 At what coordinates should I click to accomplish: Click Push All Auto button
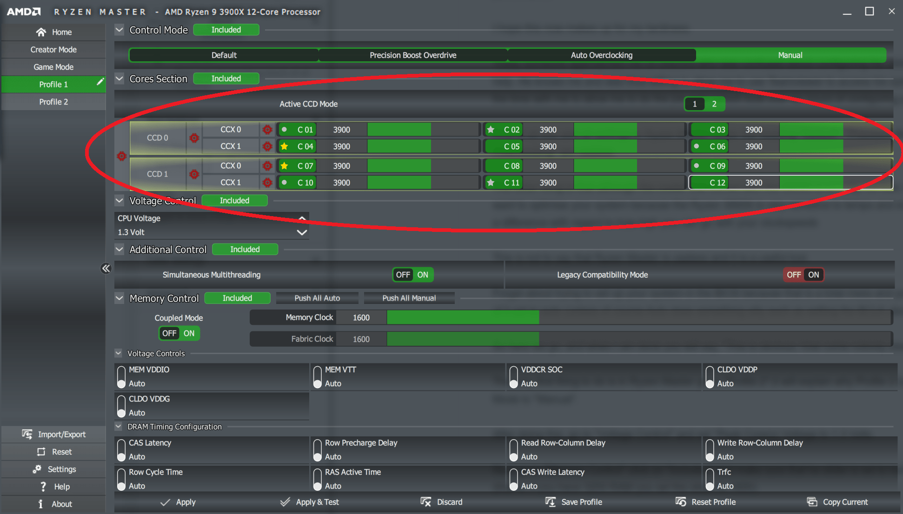(x=317, y=298)
